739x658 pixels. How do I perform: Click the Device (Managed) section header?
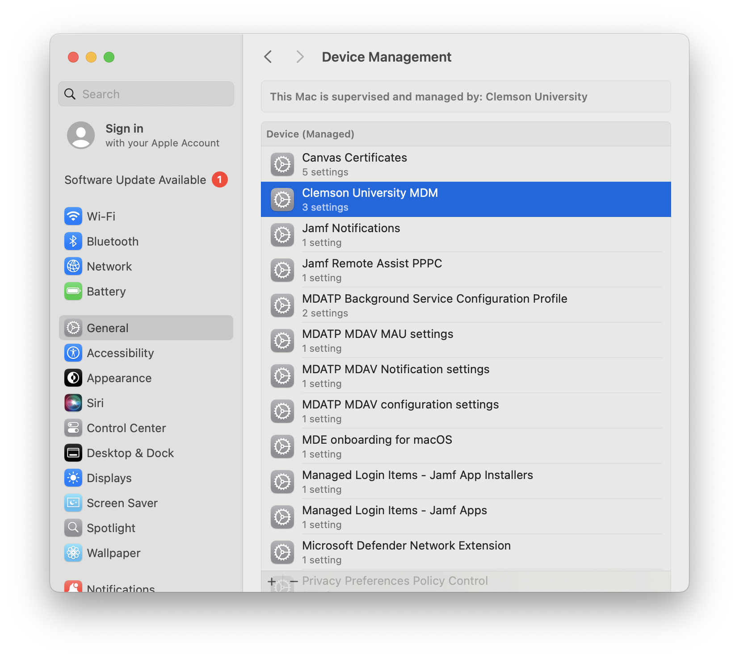466,134
